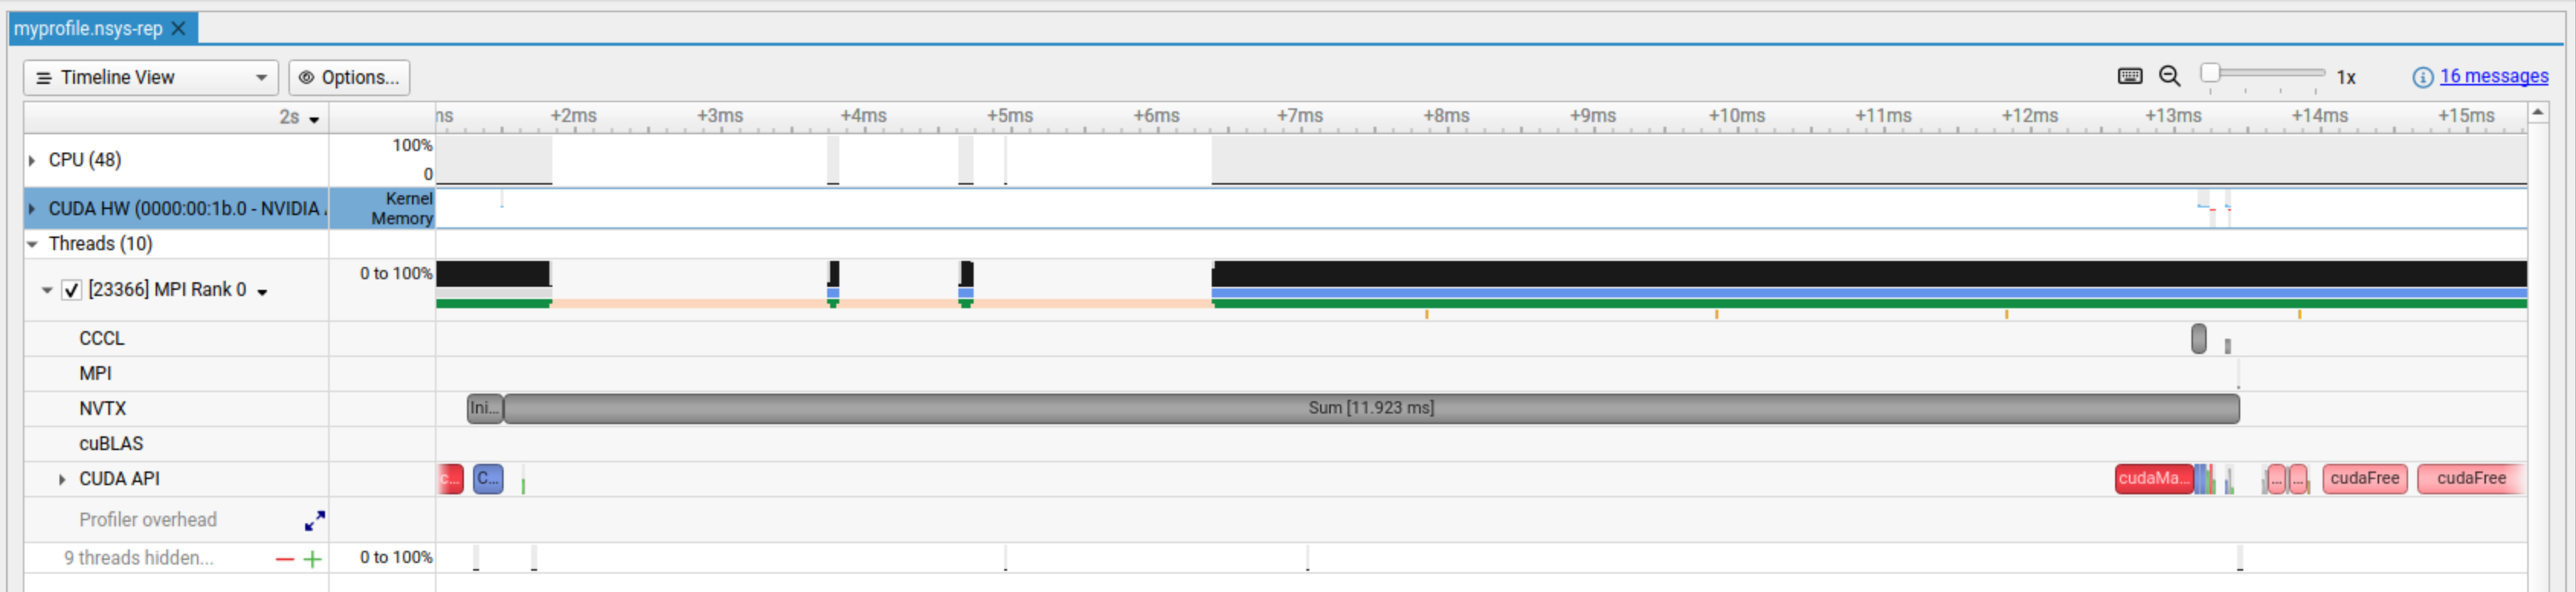Click the blue info circle icon
The image size is (2576, 592).
(x=2422, y=77)
